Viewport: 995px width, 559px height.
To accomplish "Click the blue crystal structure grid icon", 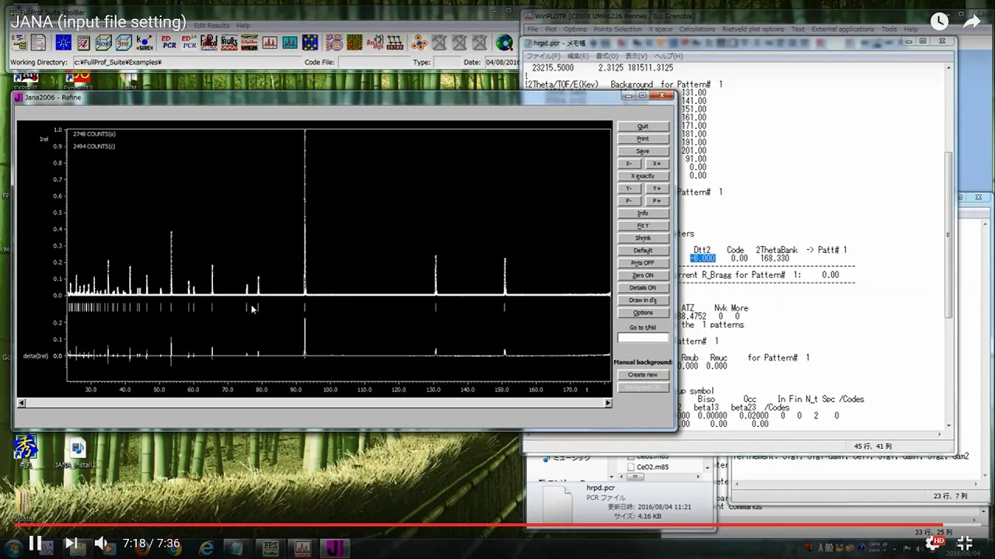I will (x=310, y=43).
